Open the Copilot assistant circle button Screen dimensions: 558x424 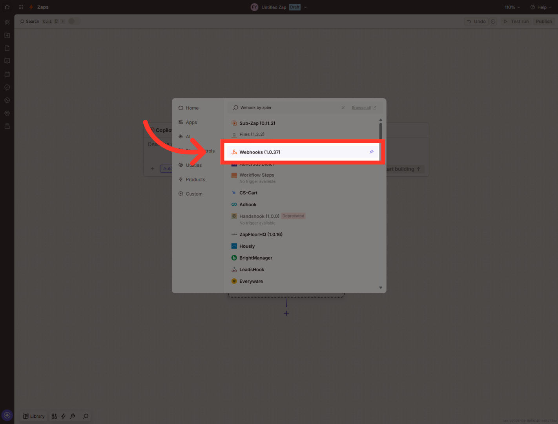[7, 415]
